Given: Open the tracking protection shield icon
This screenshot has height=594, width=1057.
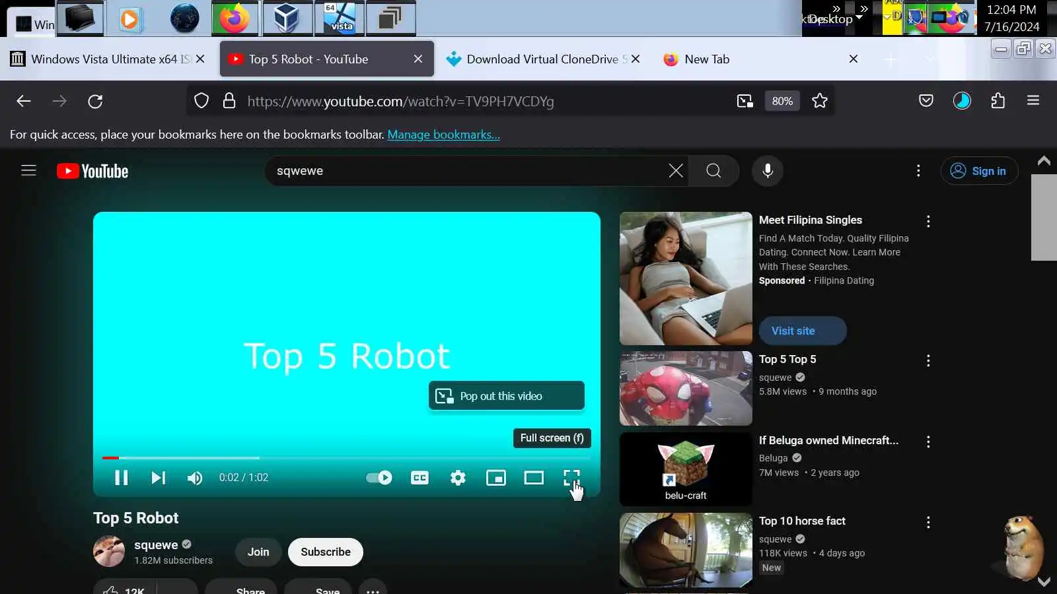Looking at the screenshot, I should tap(201, 101).
